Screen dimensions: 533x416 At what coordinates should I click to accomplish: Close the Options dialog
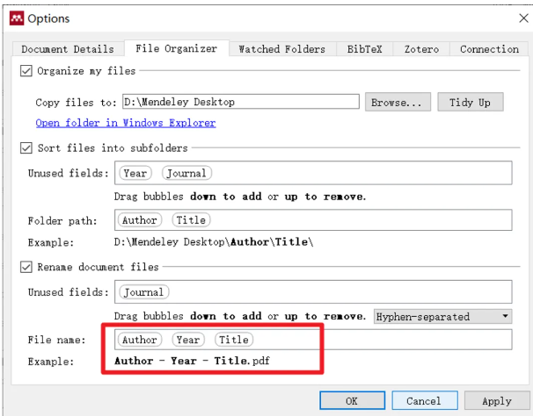[523, 18]
